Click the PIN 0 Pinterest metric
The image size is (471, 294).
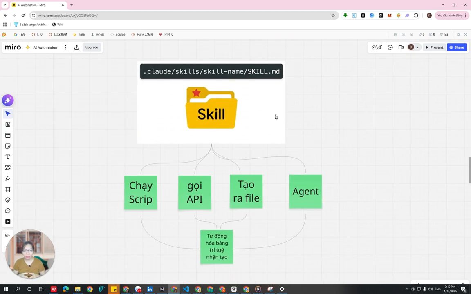pyautogui.click(x=166, y=34)
